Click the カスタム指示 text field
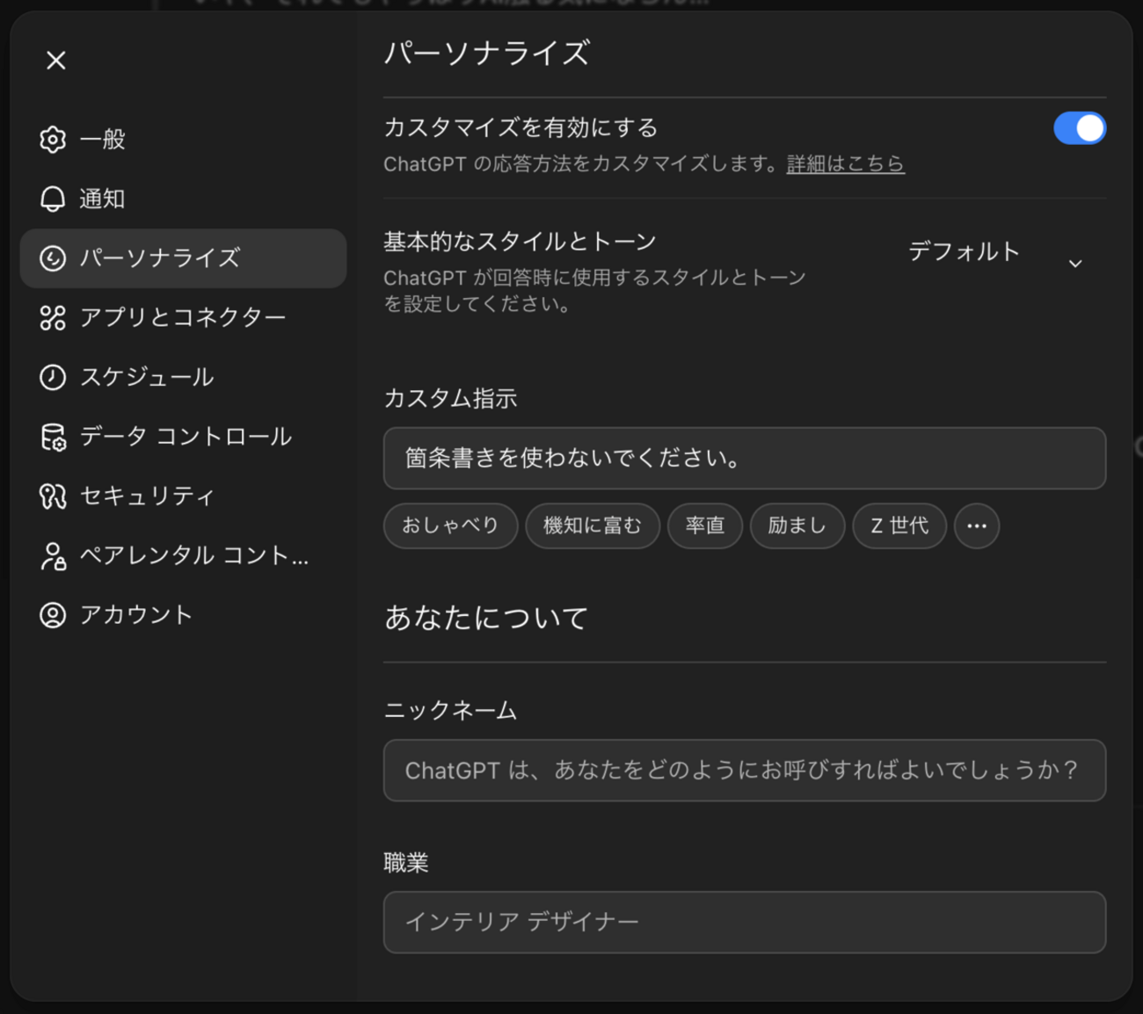 click(x=745, y=459)
